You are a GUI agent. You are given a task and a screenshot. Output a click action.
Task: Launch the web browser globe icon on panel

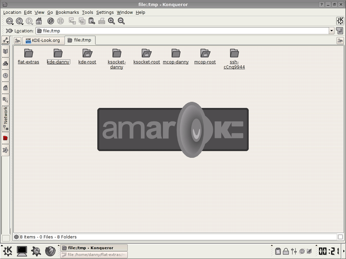pos(50,251)
